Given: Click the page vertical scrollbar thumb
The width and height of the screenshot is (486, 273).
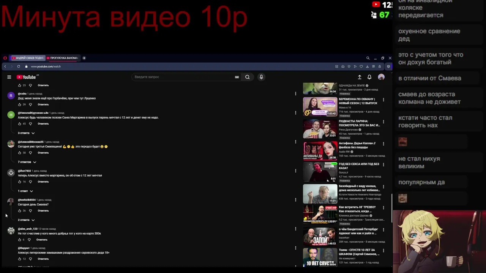Looking at the screenshot, I should [x=392, y=208].
